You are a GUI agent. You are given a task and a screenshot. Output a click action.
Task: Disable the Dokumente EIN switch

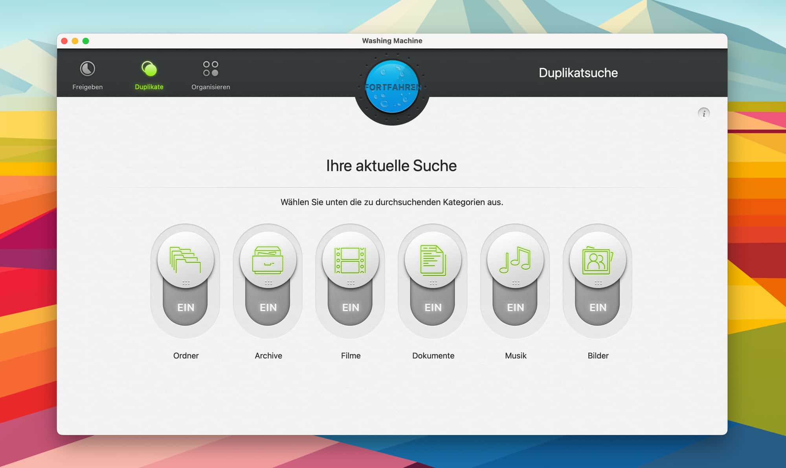point(433,308)
